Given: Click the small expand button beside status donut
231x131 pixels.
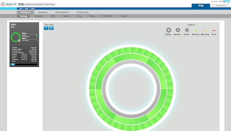Looking at the screenshot, I should [19, 41].
